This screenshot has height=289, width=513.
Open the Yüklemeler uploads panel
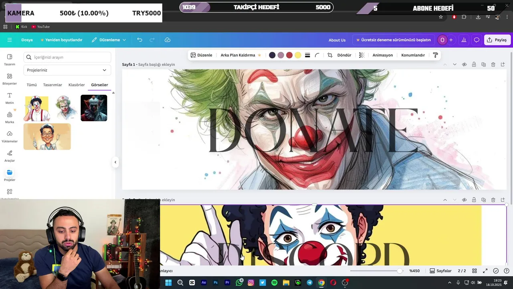[10, 136]
